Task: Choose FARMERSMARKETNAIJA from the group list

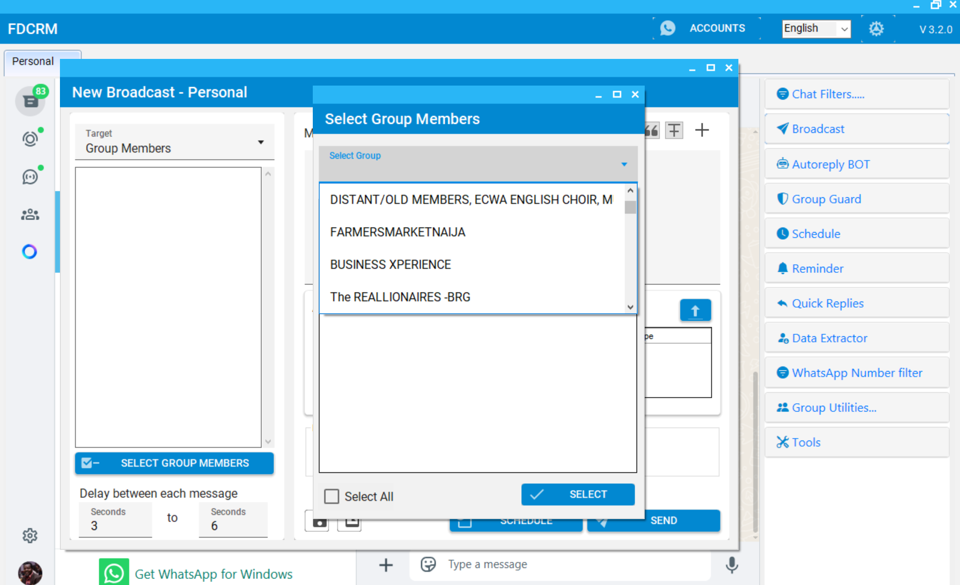Action: pyautogui.click(x=397, y=232)
